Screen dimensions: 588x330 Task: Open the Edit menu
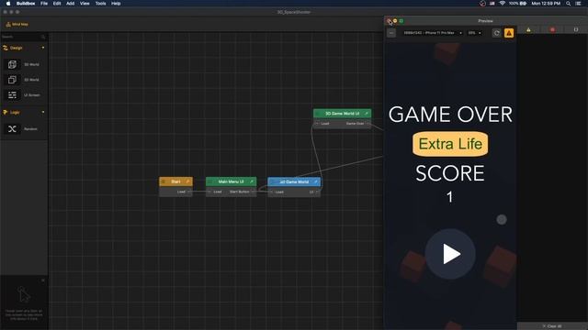(x=57, y=4)
